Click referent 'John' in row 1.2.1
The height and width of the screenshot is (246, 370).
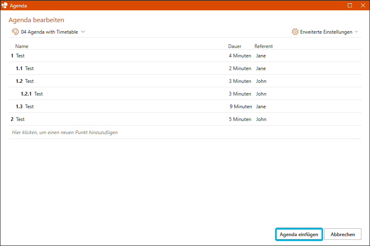point(261,94)
